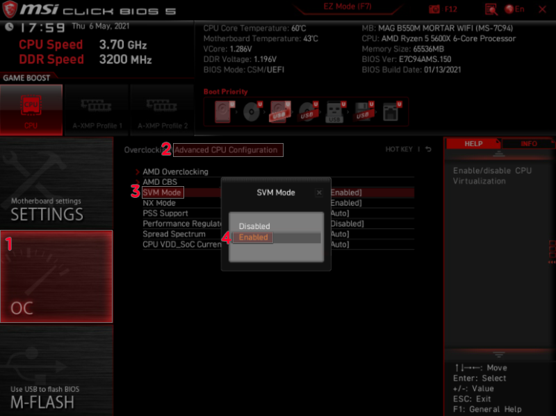The height and width of the screenshot is (416, 556).
Task: Close the SVM Mode popup
Action: pos(319,192)
